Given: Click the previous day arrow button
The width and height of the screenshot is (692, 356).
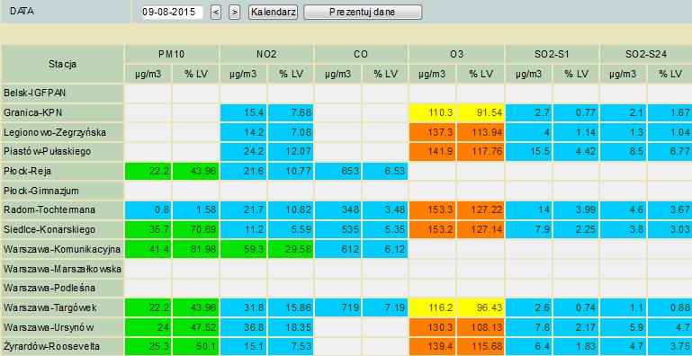Looking at the screenshot, I should click(x=216, y=13).
